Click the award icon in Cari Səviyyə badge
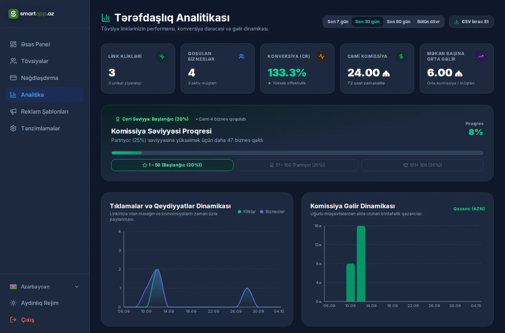Viewport: 505px width, 333px height. tap(118, 119)
